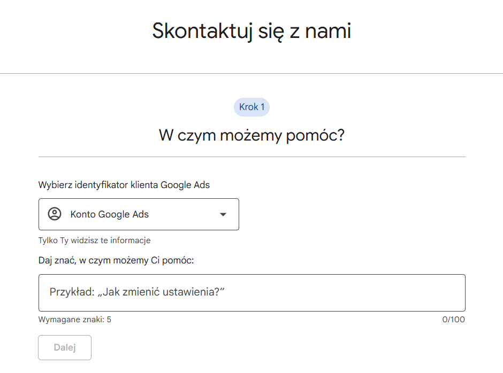Open the Konto Google Ads dropdown
The image size is (503, 373).
(x=139, y=214)
